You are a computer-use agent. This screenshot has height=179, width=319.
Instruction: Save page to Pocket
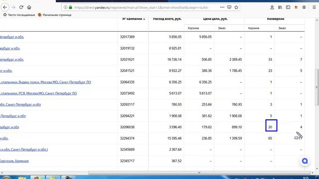(229, 7)
